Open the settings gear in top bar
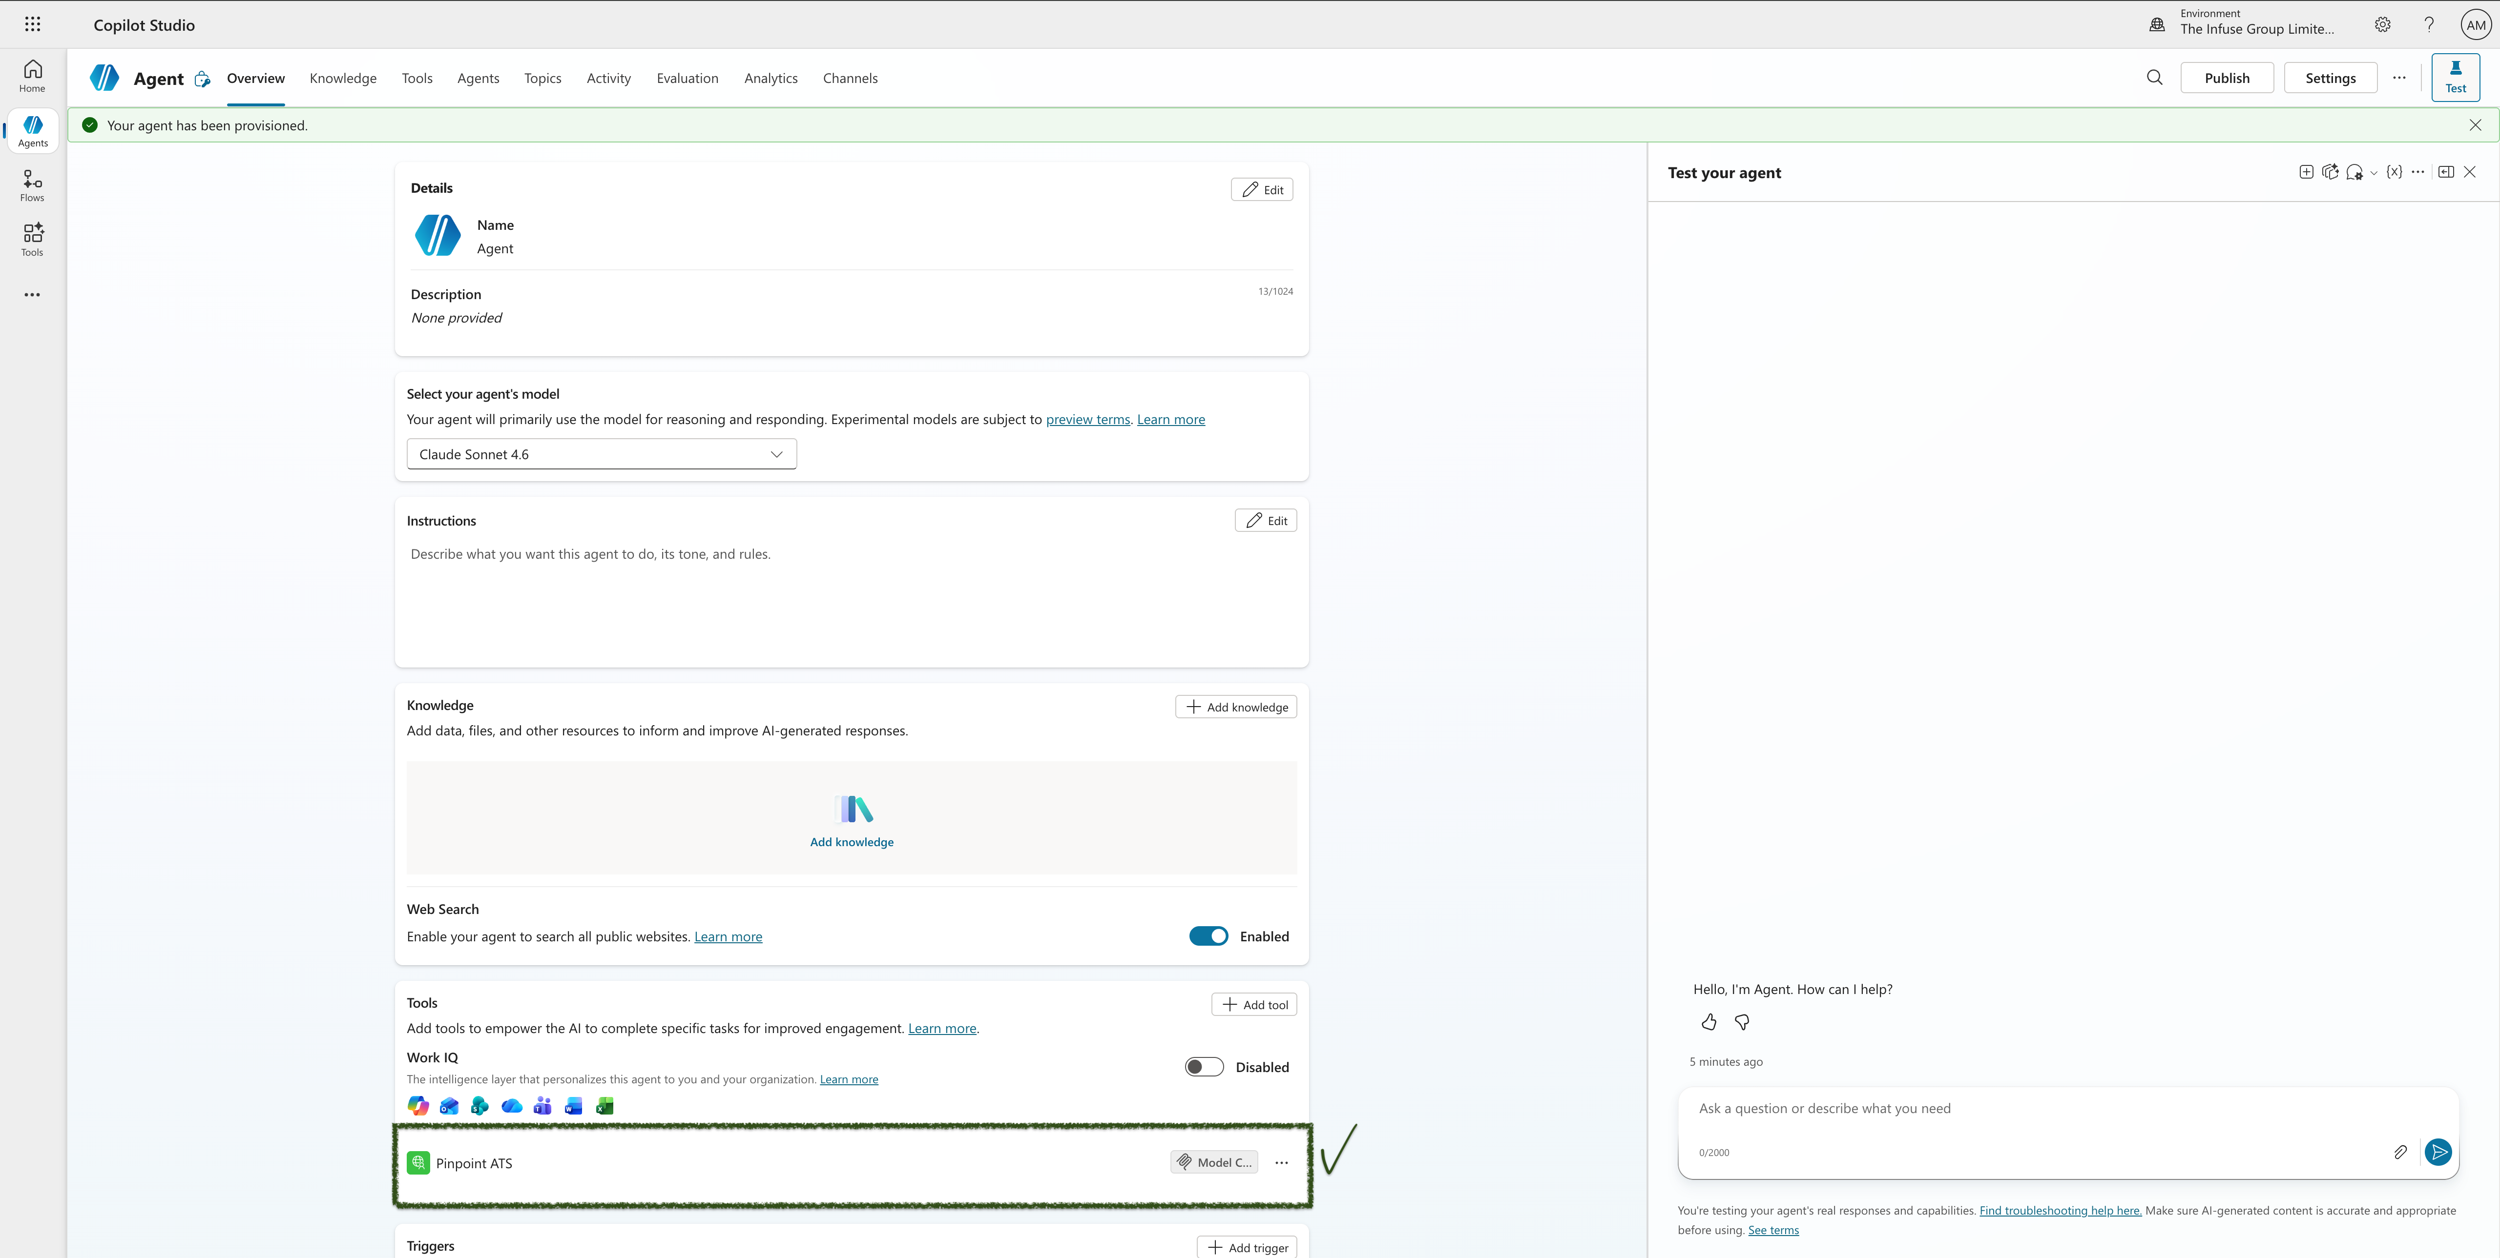2500x1258 pixels. [2383, 25]
